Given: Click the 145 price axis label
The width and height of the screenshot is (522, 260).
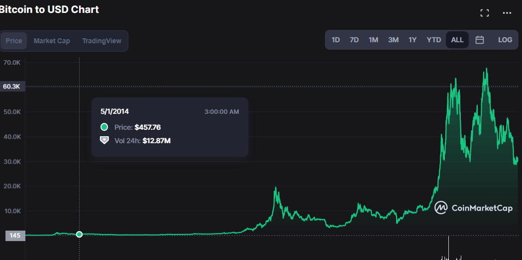Looking at the screenshot, I should (15, 236).
